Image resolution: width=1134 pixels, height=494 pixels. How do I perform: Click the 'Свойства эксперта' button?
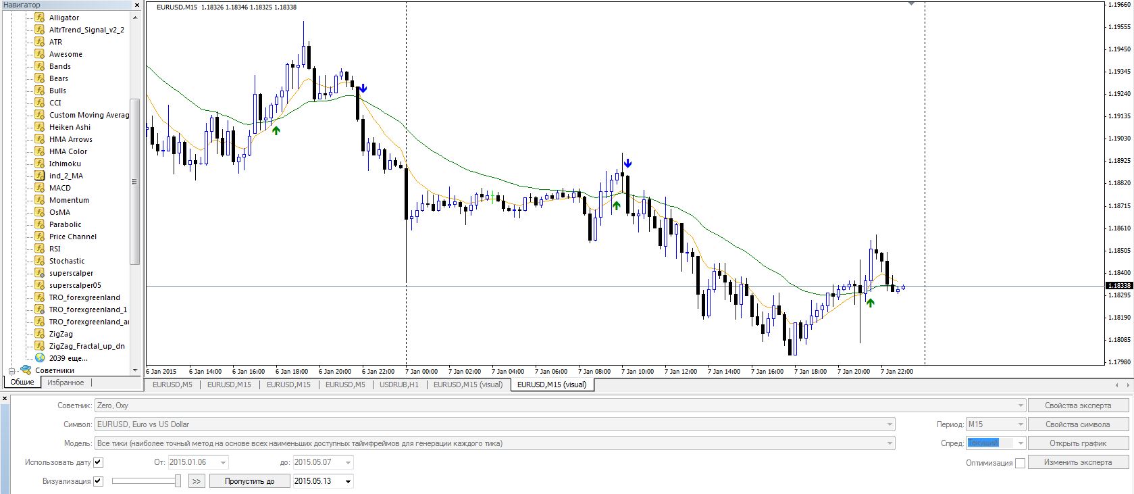(x=1077, y=405)
